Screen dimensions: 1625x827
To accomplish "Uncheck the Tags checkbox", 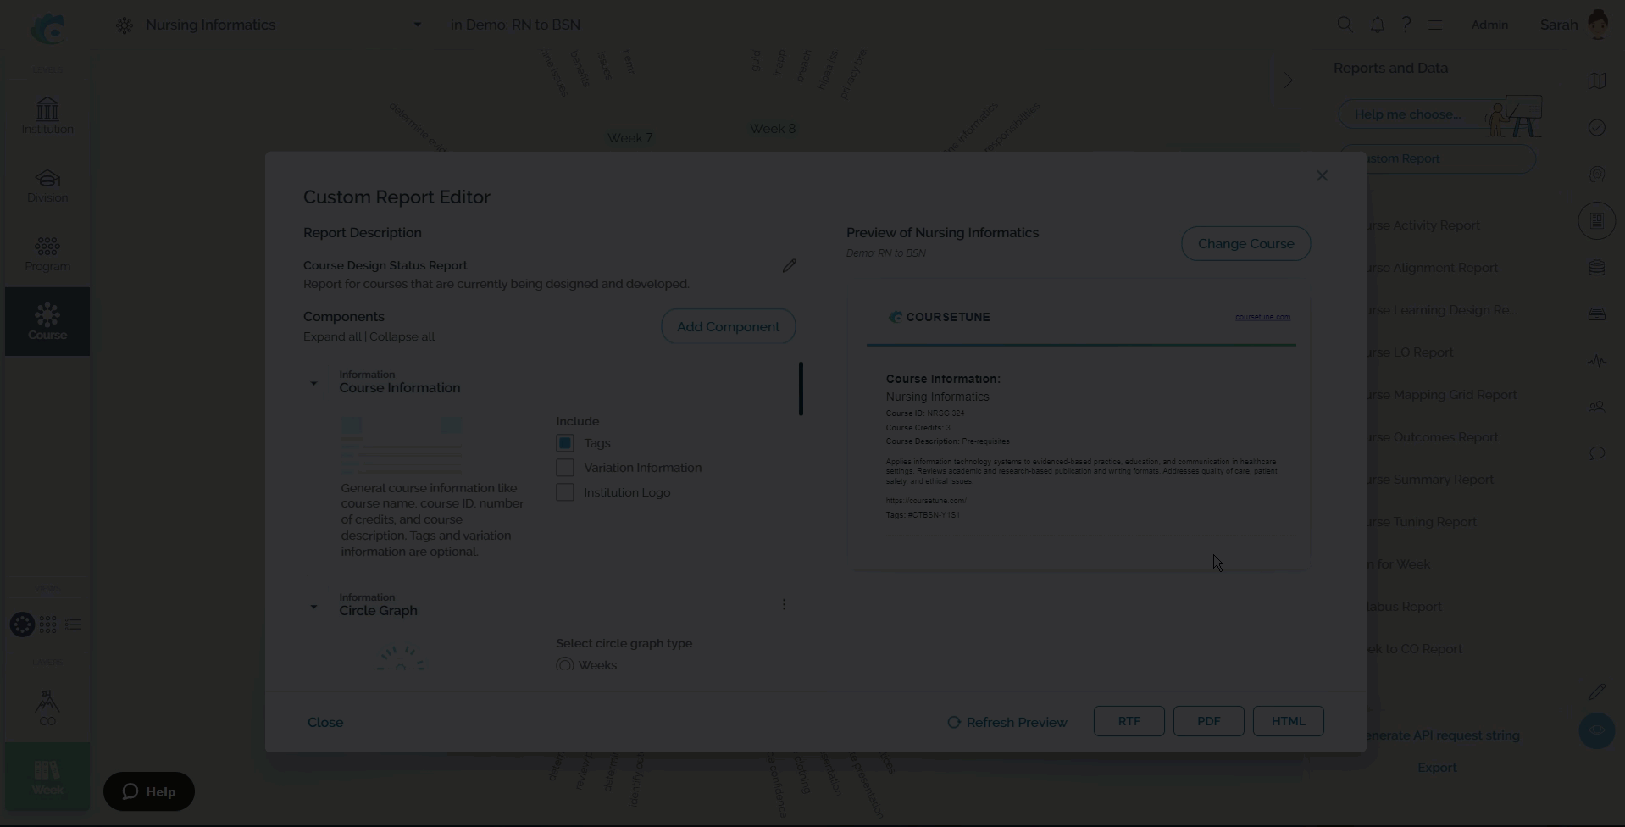I will (x=565, y=443).
